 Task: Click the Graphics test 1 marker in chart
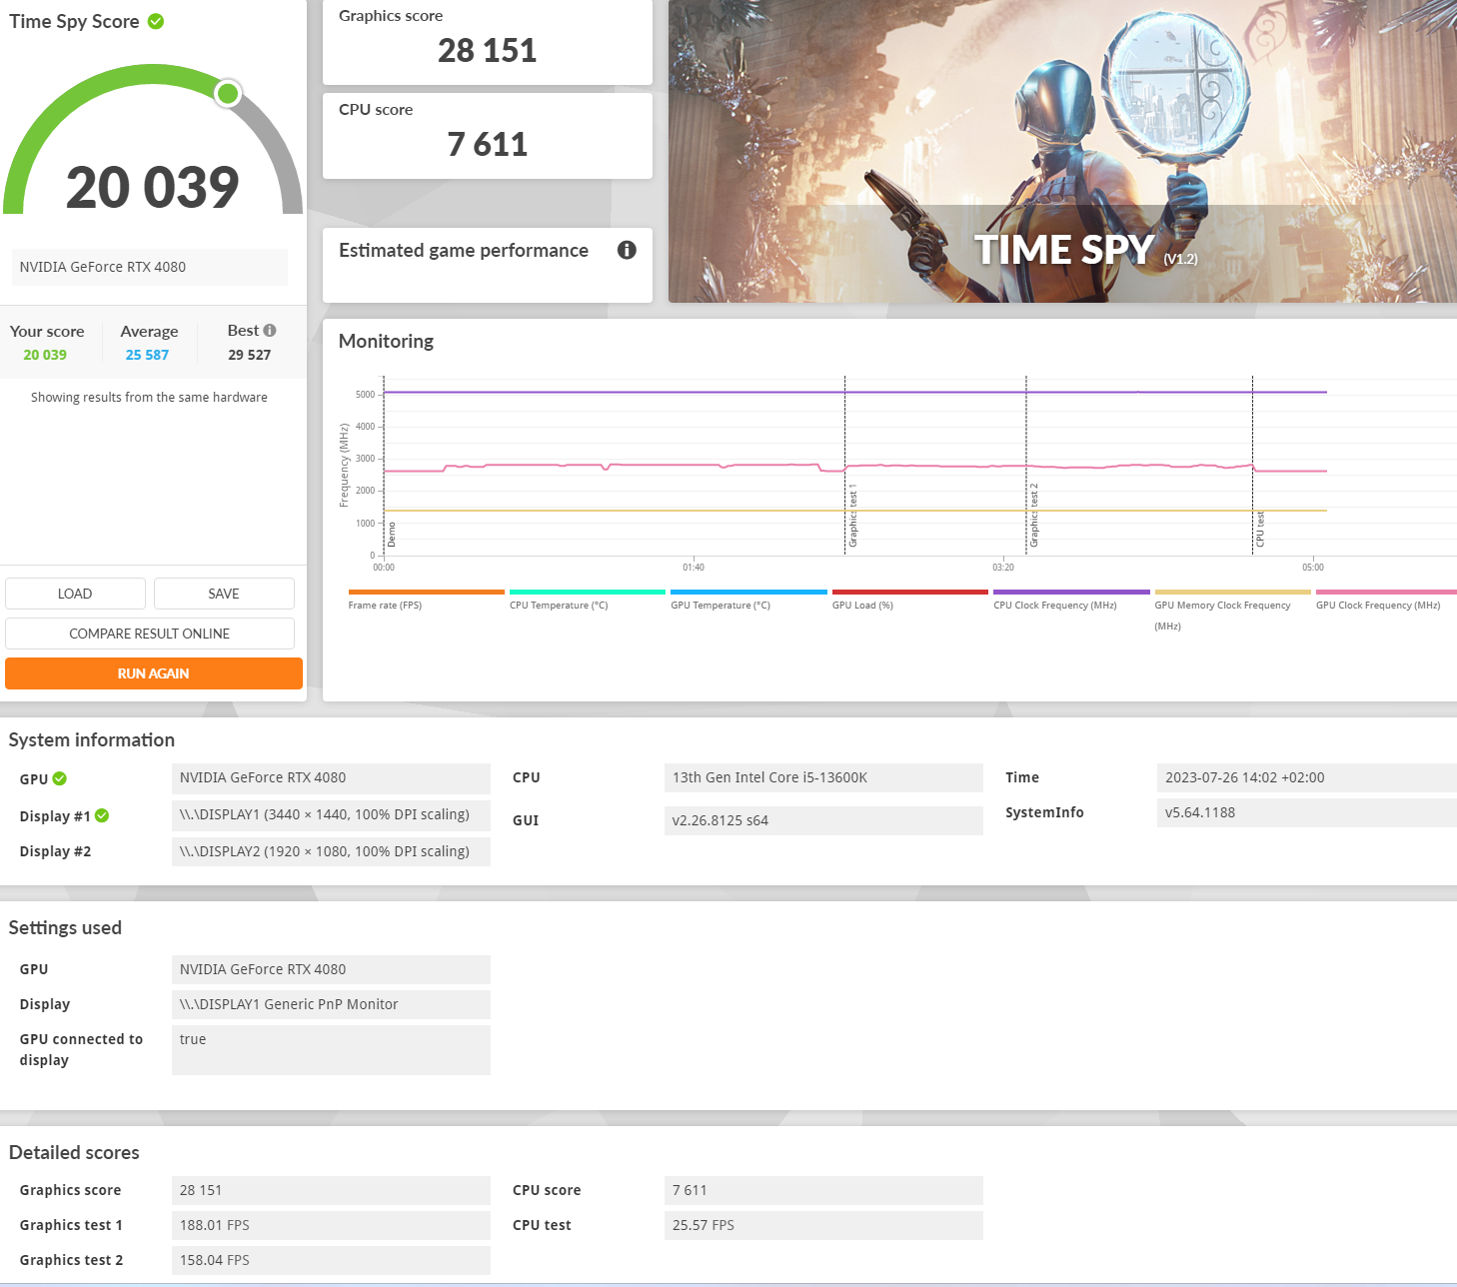[852, 517]
